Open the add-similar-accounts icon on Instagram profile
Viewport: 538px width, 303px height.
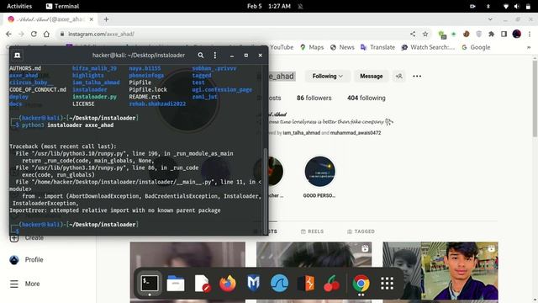click(399, 77)
